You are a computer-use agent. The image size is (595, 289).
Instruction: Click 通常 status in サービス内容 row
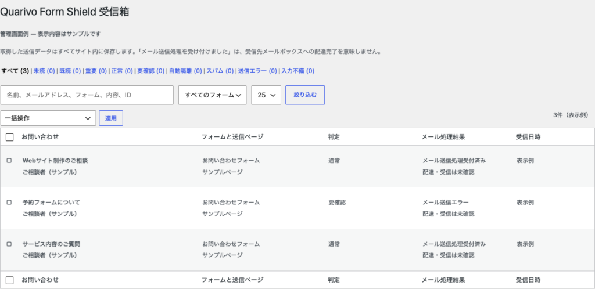[334, 244]
